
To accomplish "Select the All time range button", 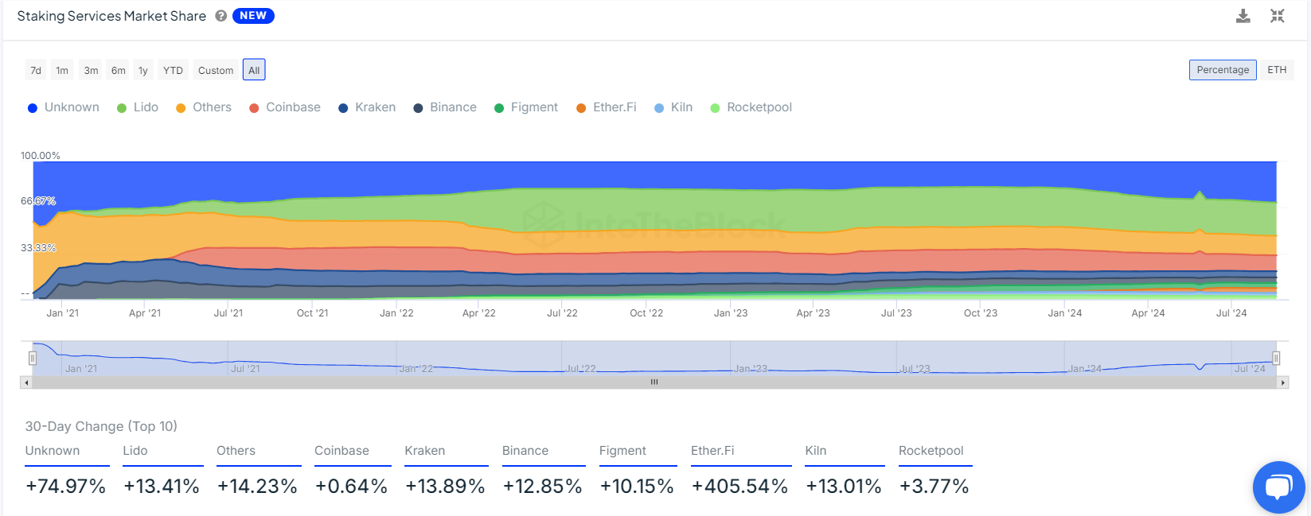I will coord(254,70).
